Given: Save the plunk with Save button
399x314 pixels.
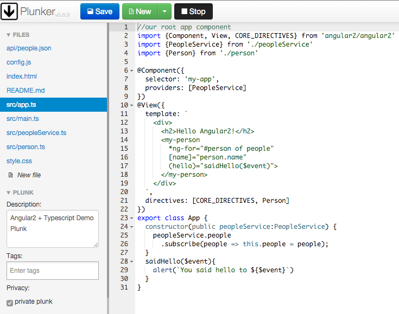Looking at the screenshot, I should [100, 11].
